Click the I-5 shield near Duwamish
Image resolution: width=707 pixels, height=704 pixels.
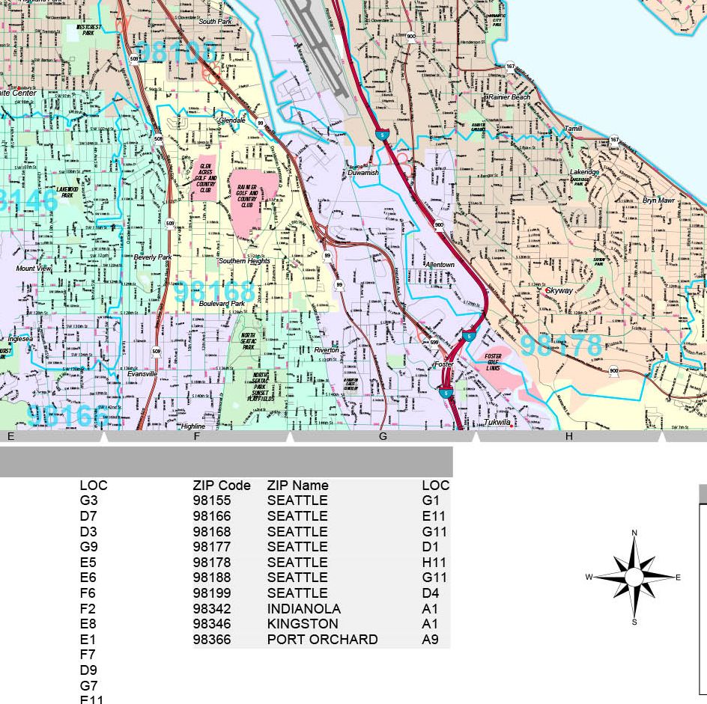pos(383,135)
